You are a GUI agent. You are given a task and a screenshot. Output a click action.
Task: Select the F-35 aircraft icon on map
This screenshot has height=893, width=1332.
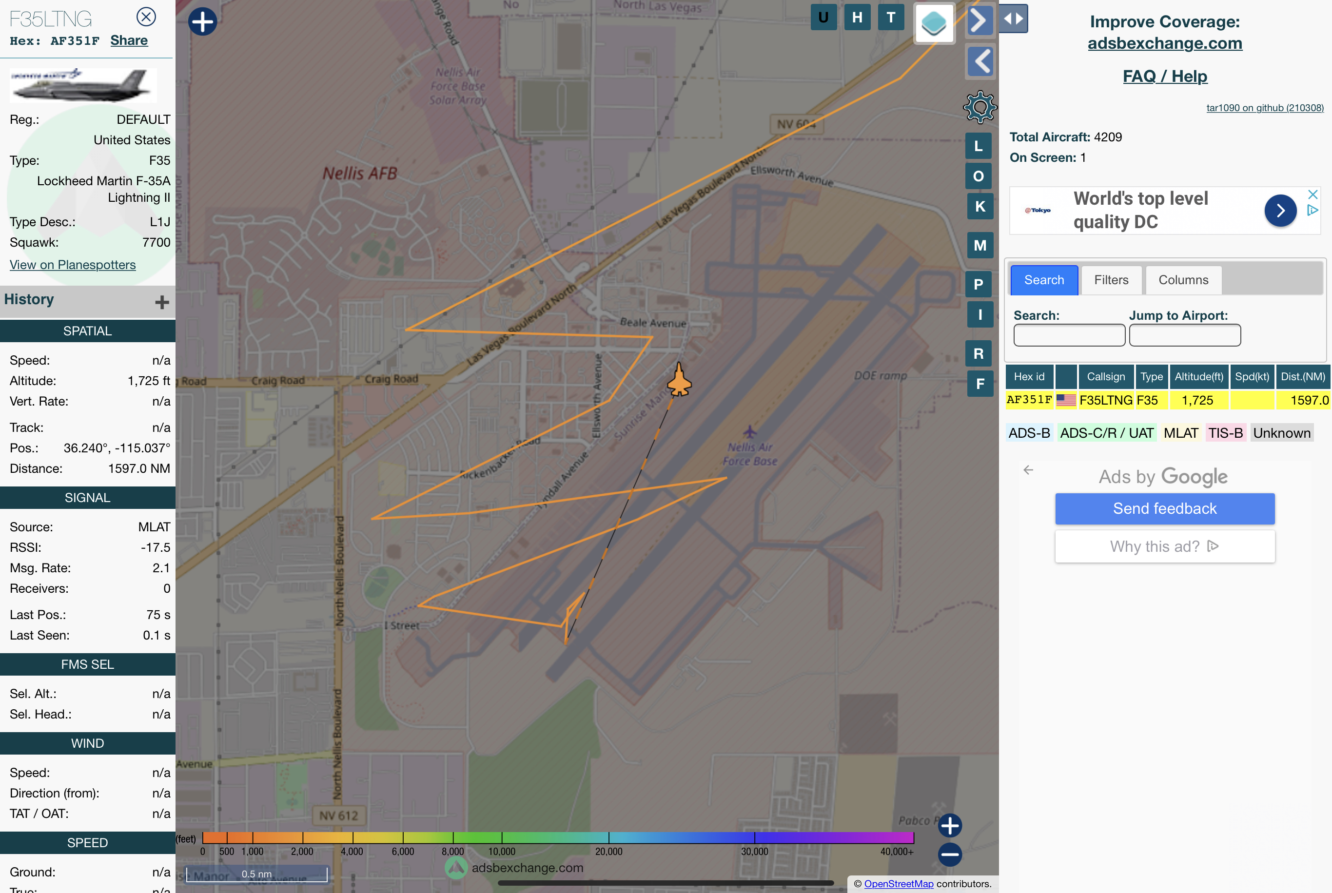[x=679, y=380]
